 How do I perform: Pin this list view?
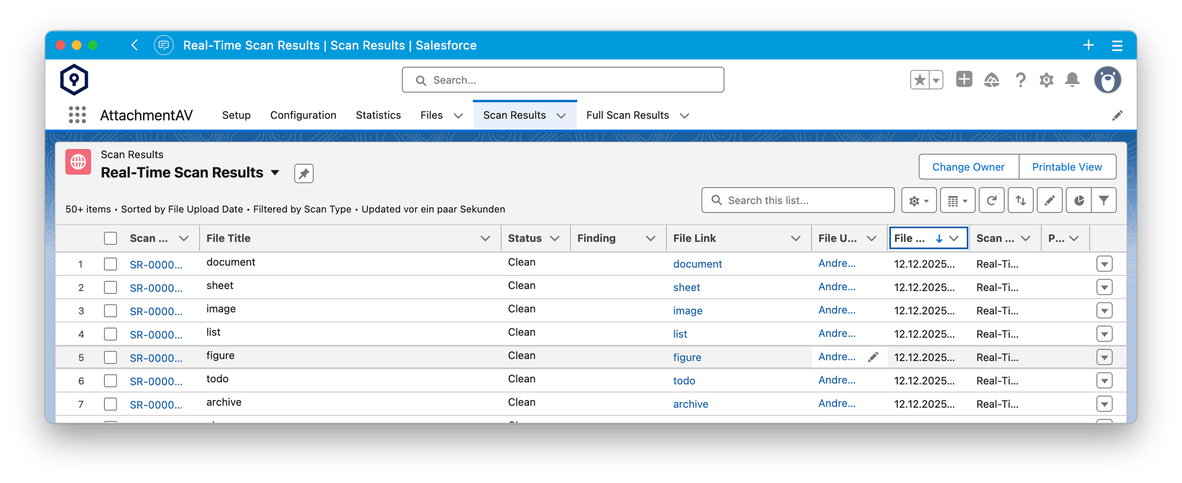(304, 173)
